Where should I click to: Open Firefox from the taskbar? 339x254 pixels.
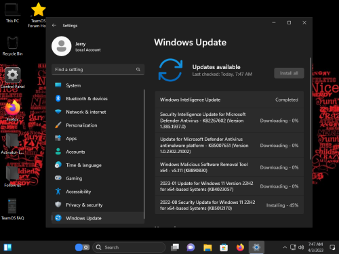(x=240, y=247)
